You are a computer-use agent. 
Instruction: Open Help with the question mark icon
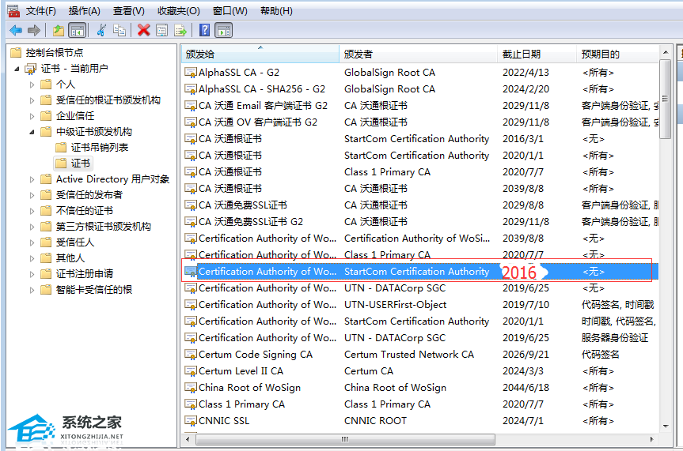point(204,31)
